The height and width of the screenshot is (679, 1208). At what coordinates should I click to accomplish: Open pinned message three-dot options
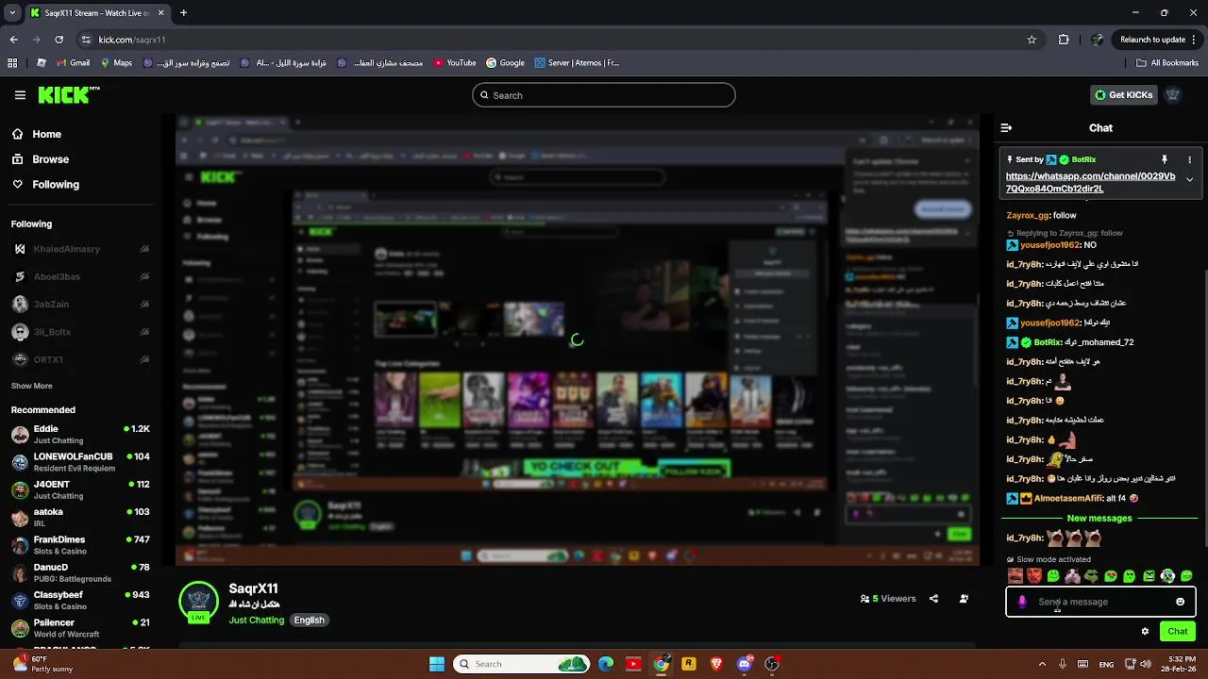[x=1189, y=159]
